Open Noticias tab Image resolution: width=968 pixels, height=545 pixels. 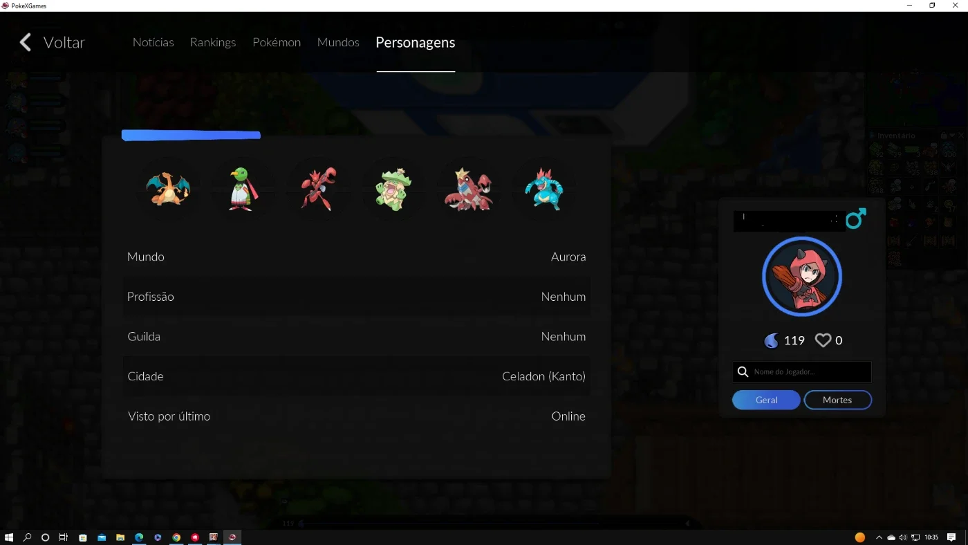point(153,42)
